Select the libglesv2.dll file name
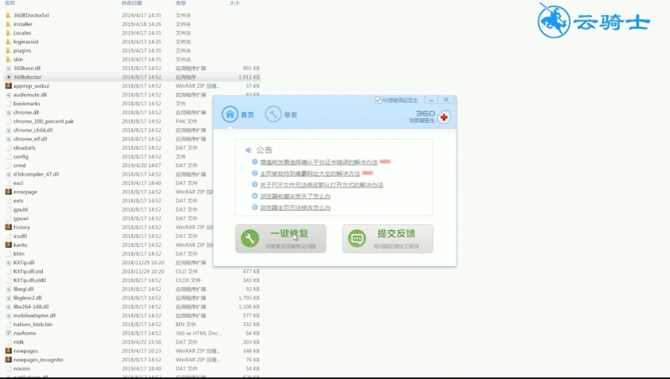Screen dimensions: 670x379 click(28, 298)
